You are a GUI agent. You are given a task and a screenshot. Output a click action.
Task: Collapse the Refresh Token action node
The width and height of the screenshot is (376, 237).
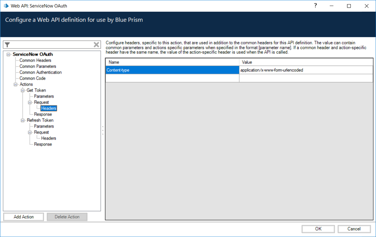click(x=23, y=120)
